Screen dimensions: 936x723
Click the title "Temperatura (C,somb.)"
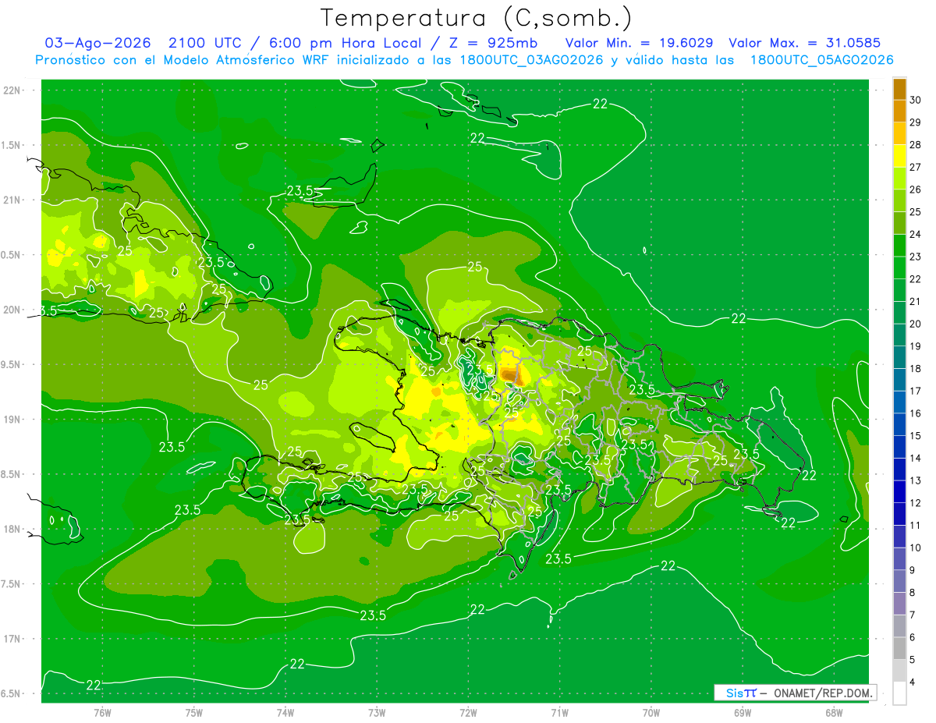pos(476,17)
